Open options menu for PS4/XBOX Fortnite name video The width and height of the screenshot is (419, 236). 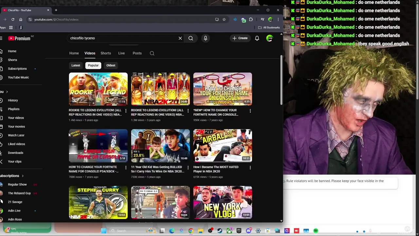pyautogui.click(x=126, y=167)
